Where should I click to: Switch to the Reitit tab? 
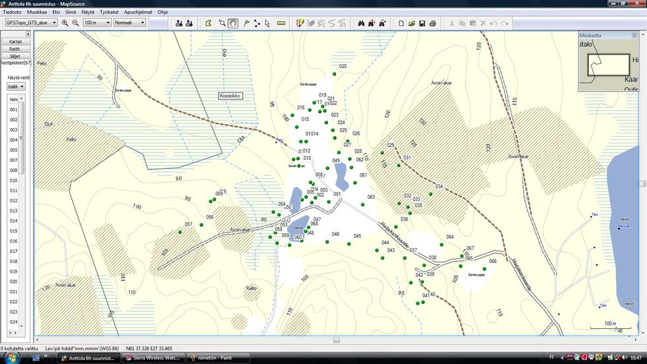(15, 49)
